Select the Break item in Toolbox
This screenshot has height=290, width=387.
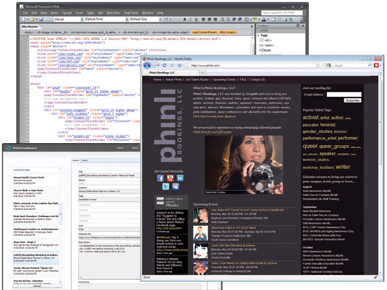265,50
